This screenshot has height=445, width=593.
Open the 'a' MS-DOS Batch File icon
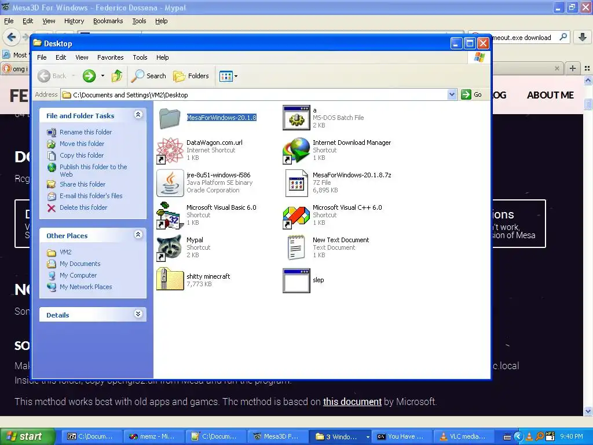point(296,118)
